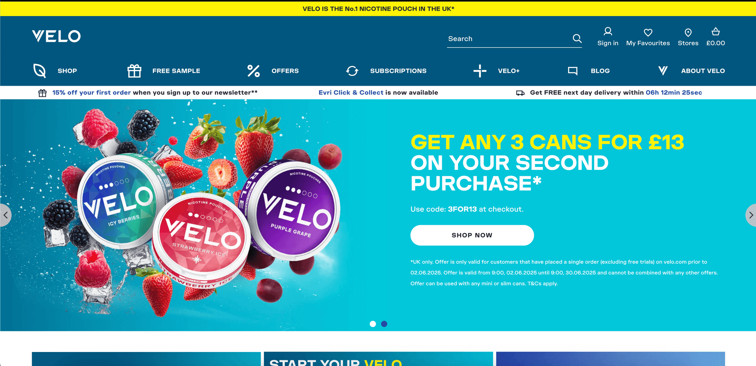Open My Favourites heart icon

648,33
